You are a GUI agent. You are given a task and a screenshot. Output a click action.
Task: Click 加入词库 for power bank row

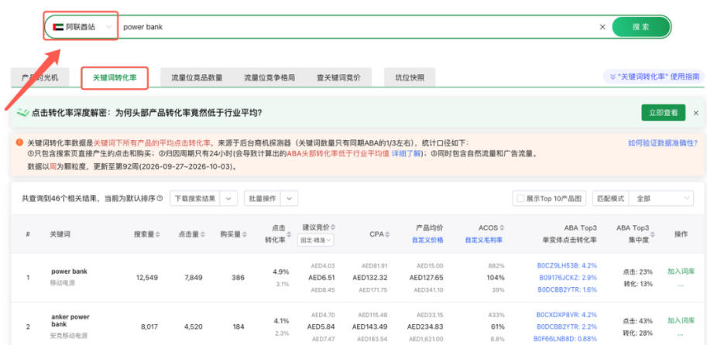(681, 272)
